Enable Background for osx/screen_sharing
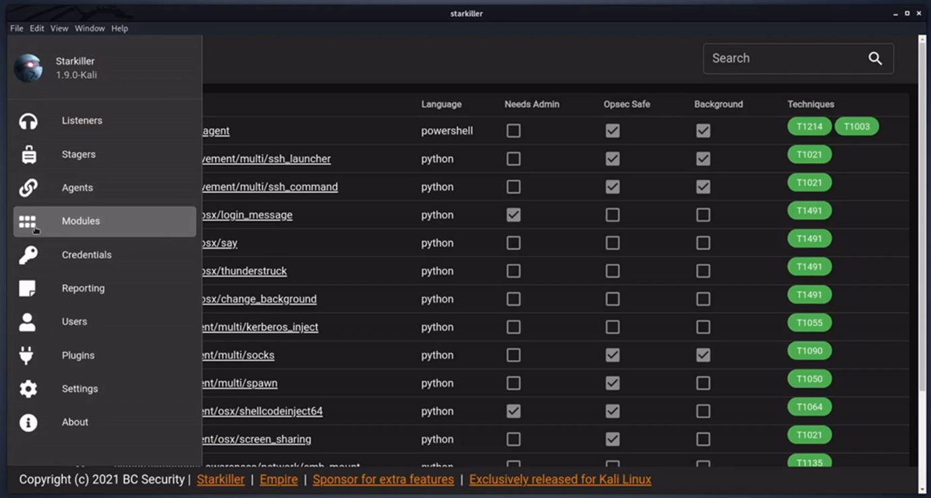Image resolution: width=931 pixels, height=498 pixels. [x=703, y=439]
